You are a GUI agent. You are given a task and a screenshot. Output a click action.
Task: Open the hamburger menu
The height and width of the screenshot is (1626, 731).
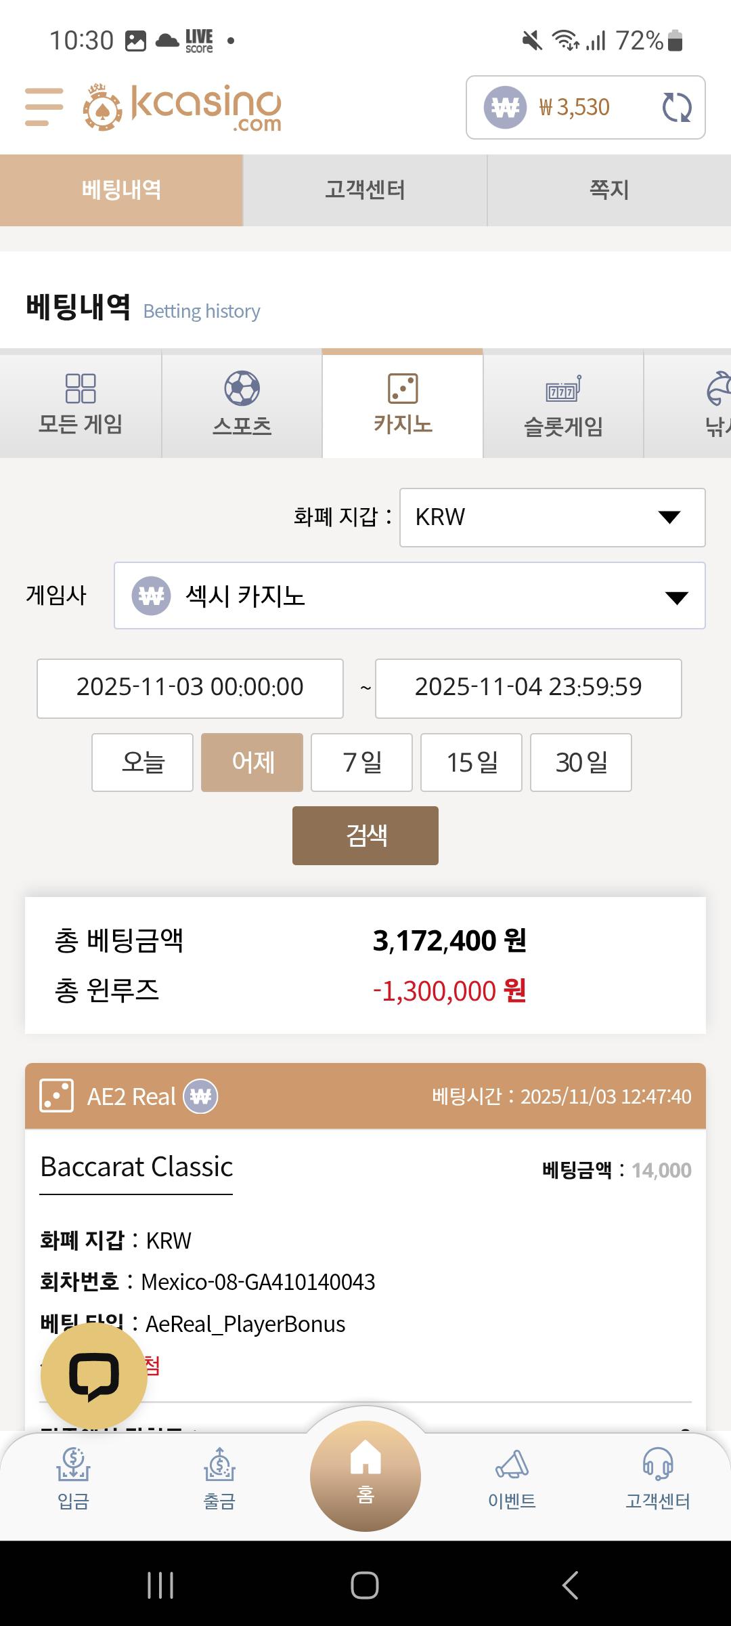coord(44,107)
